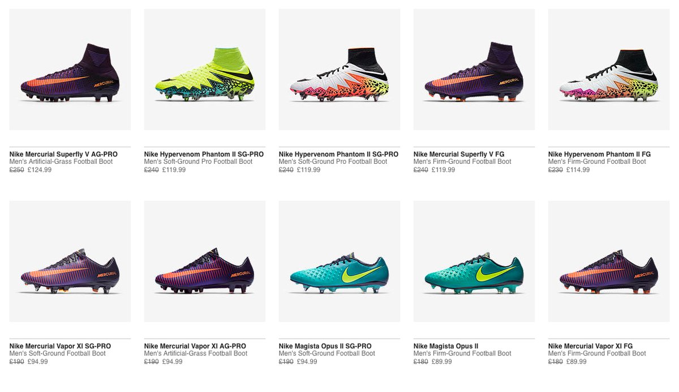View the Nike Mercurial Vapor XI FG boot
The image size is (679, 392).
click(x=597, y=346)
